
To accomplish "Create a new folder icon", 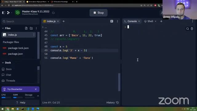I will click(x=31, y=28).
